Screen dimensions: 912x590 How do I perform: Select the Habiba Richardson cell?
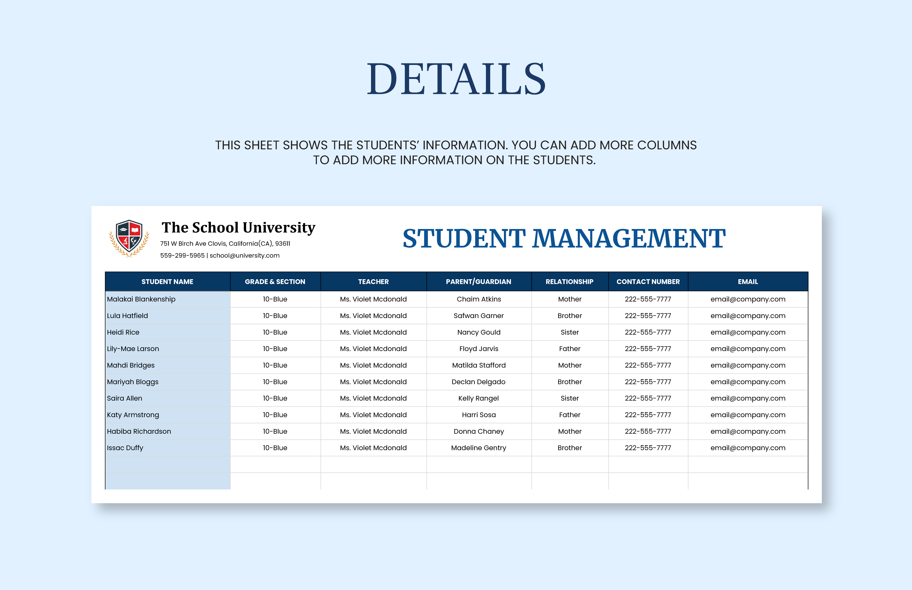167,431
